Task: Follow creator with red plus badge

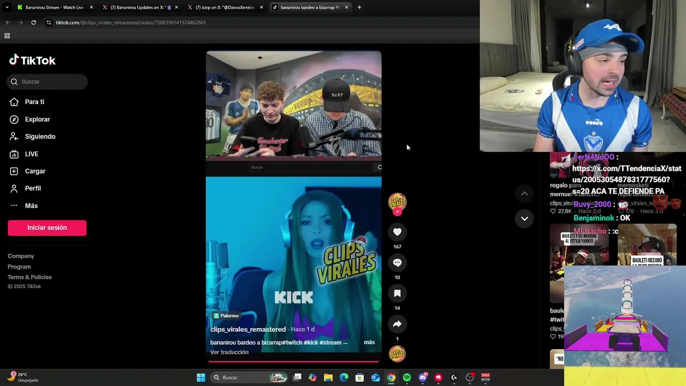Action: coord(397,212)
